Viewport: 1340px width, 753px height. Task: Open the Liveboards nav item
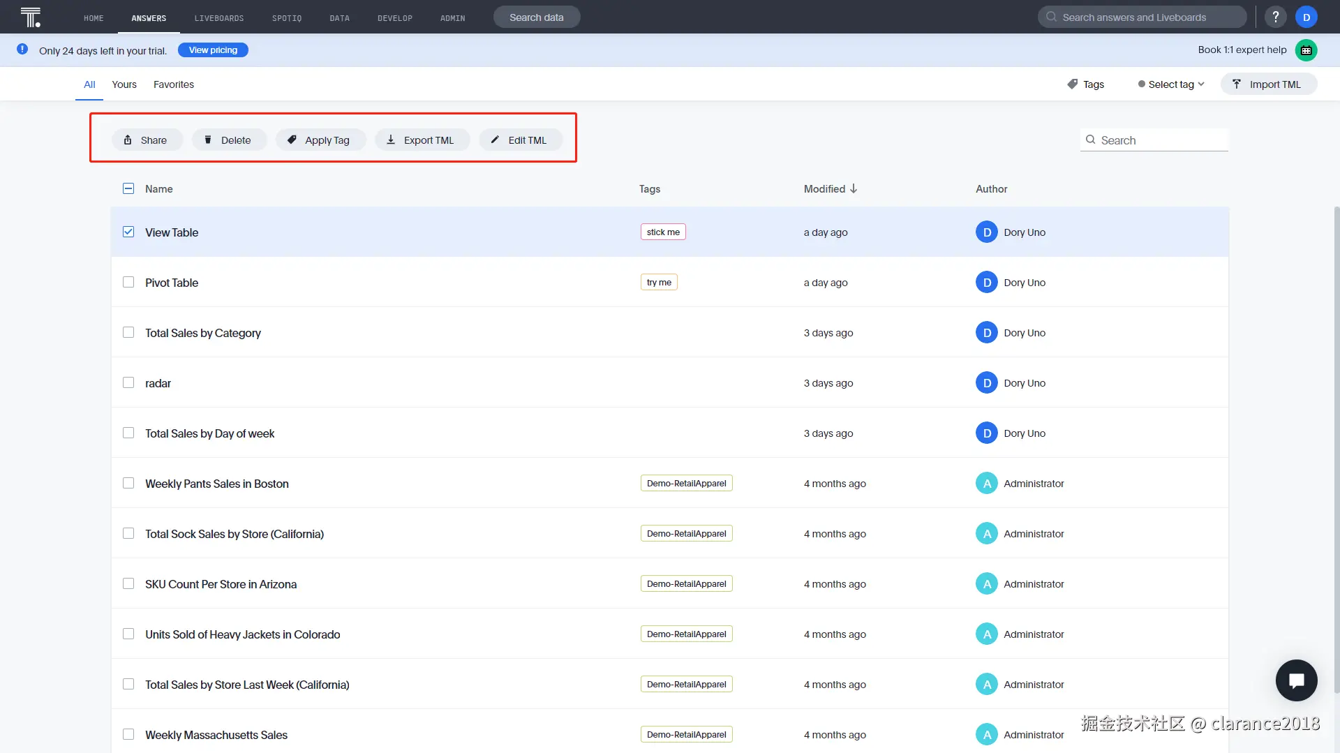pos(219,18)
